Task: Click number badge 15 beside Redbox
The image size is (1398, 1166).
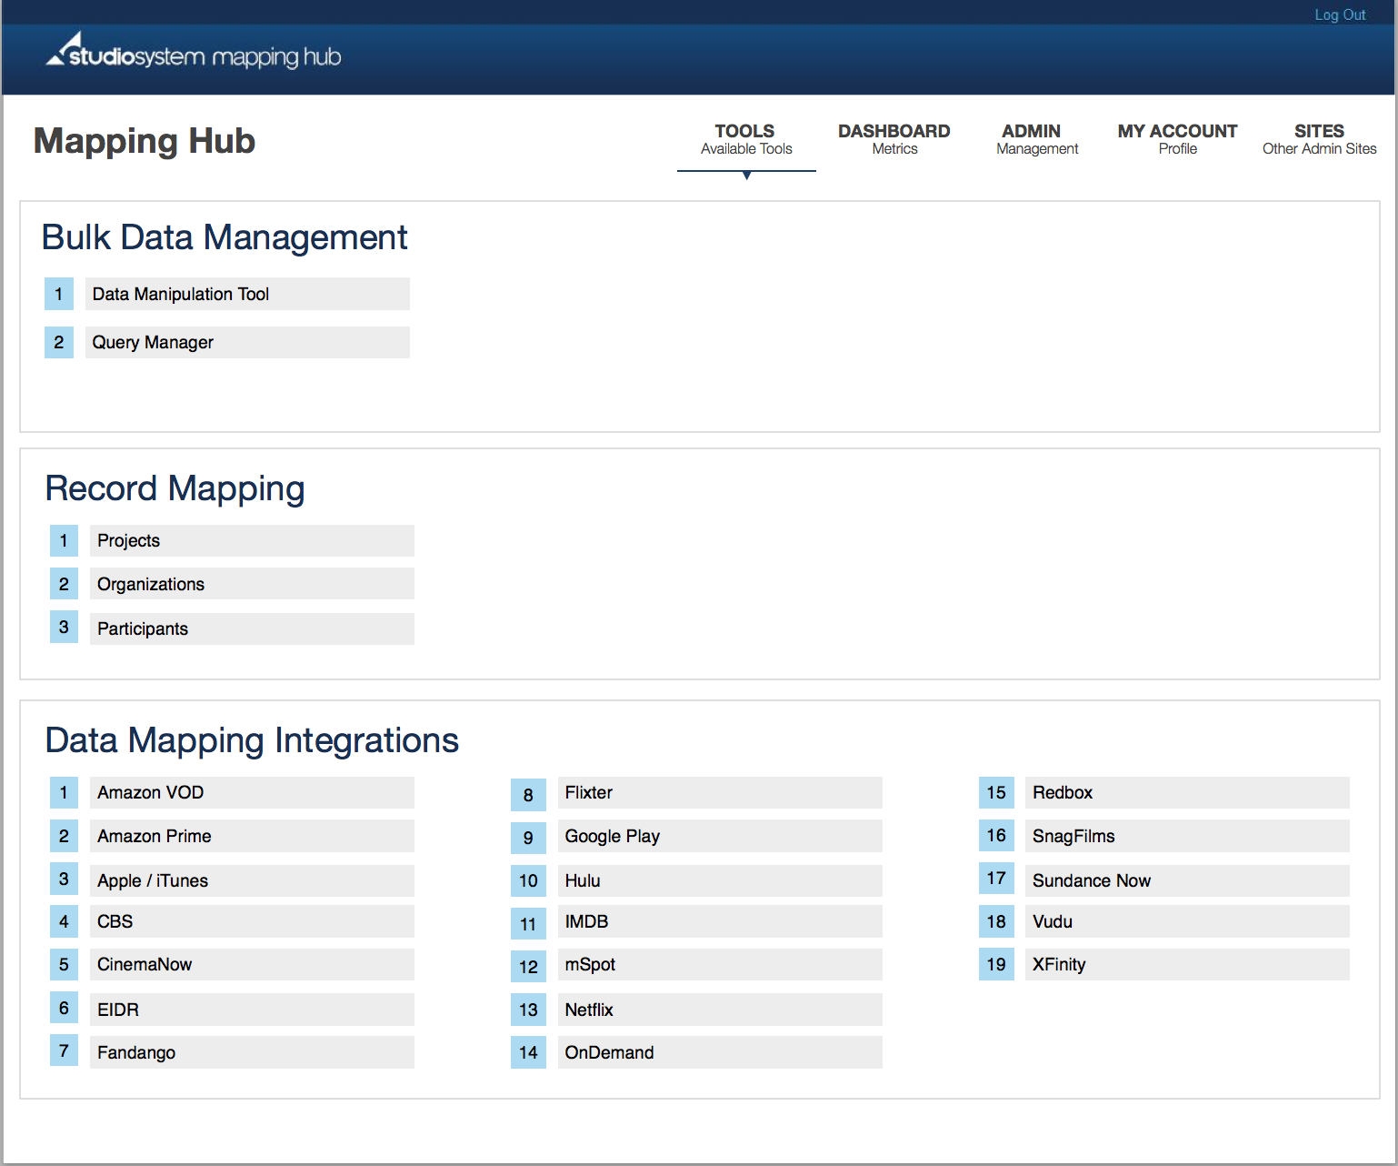Action: point(996,792)
